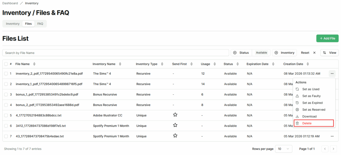Click the three-dot menu for inventory_2 pdf row
This screenshot has height=155, width=341.
coord(332,74)
